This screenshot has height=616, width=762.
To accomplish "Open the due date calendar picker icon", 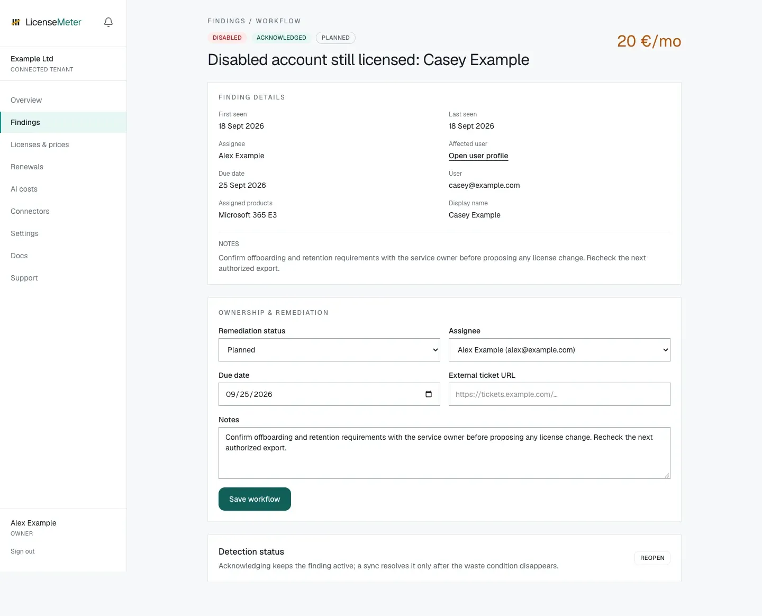I will (429, 394).
